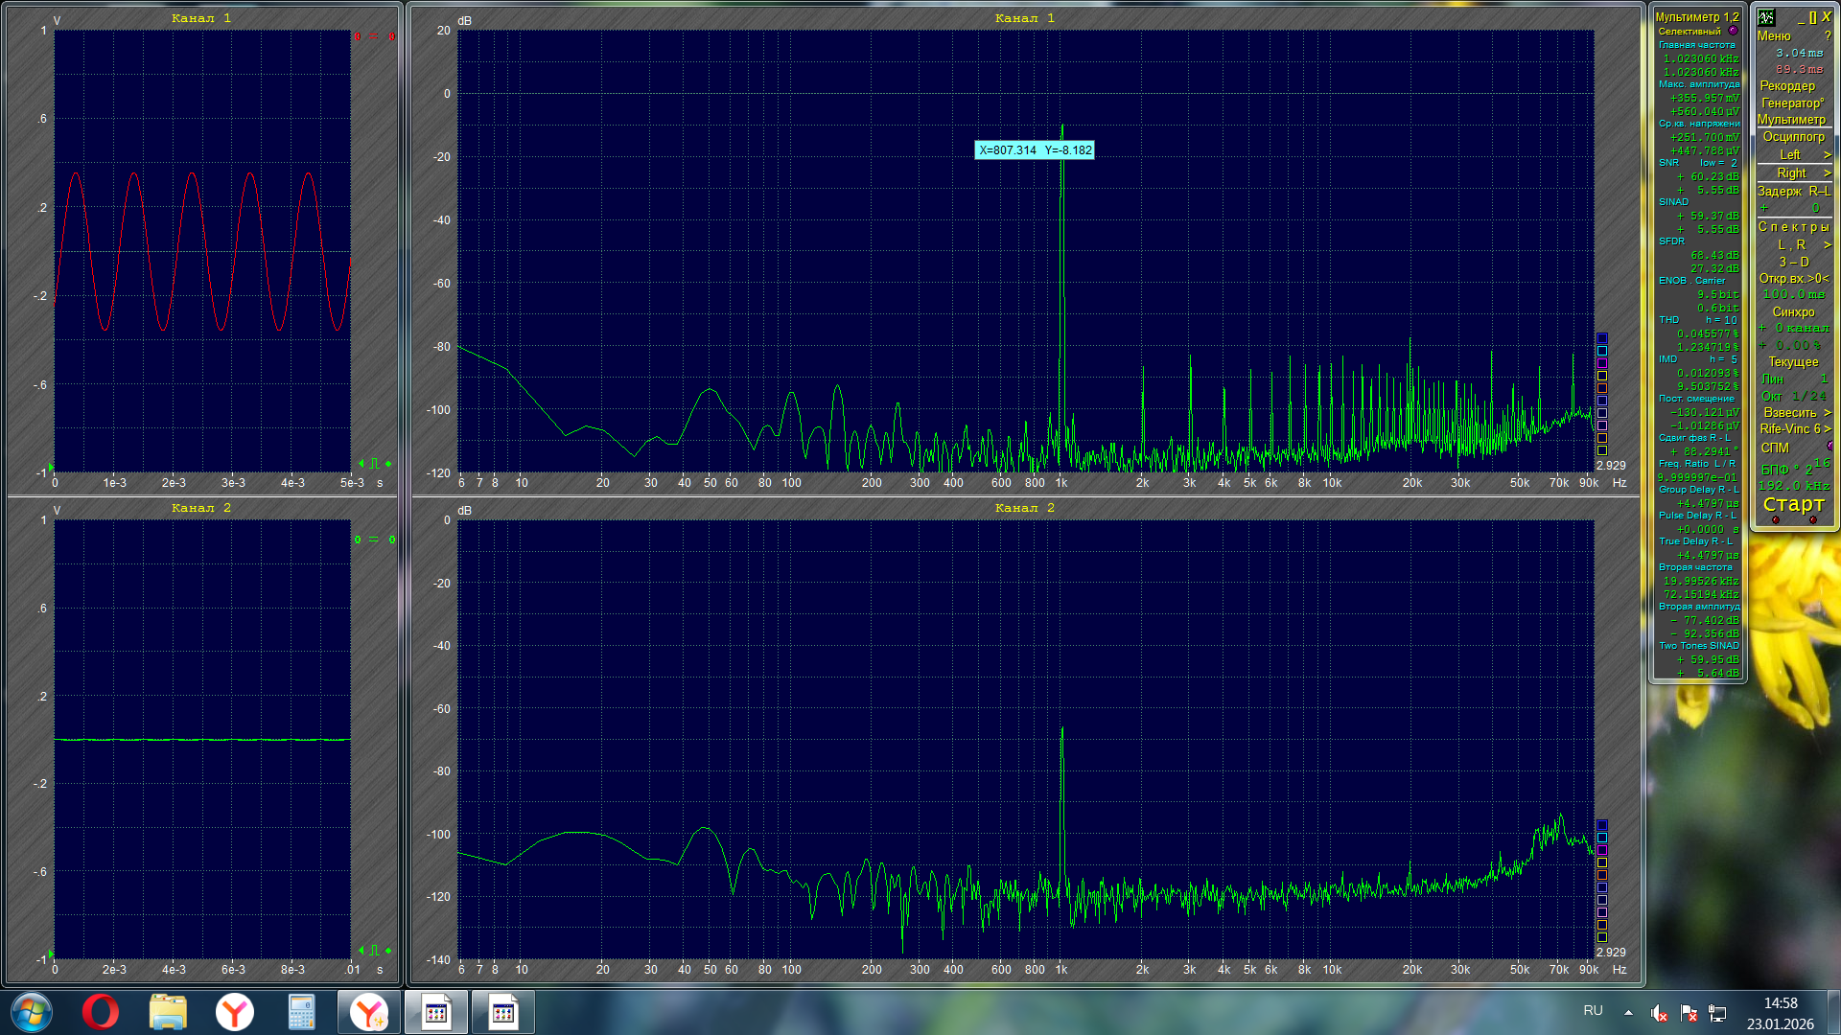This screenshot has height=1035, width=1841.
Task: Open the Windows Start orb
Action: 31,1012
